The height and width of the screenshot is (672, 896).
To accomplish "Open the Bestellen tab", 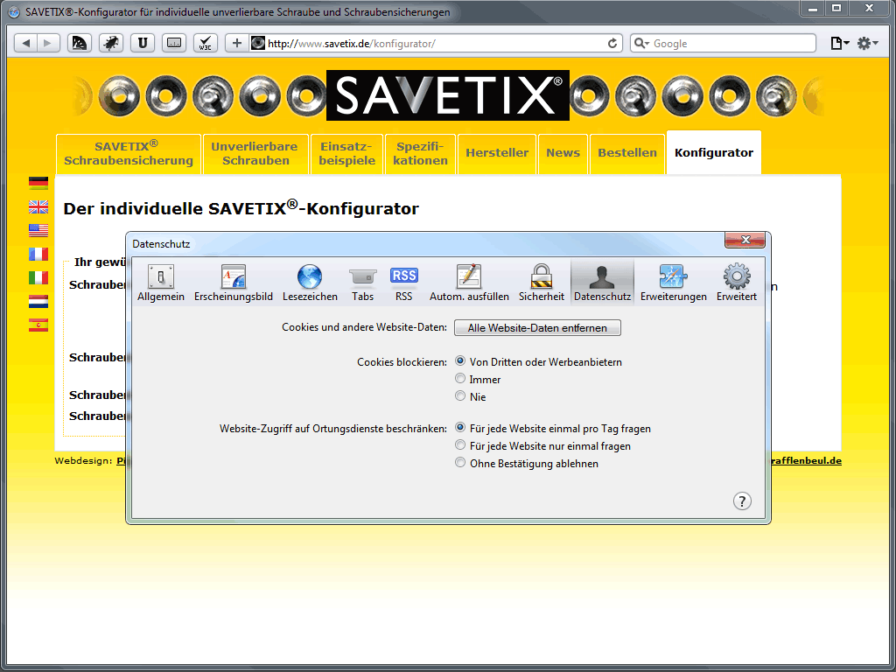I will pyautogui.click(x=626, y=154).
